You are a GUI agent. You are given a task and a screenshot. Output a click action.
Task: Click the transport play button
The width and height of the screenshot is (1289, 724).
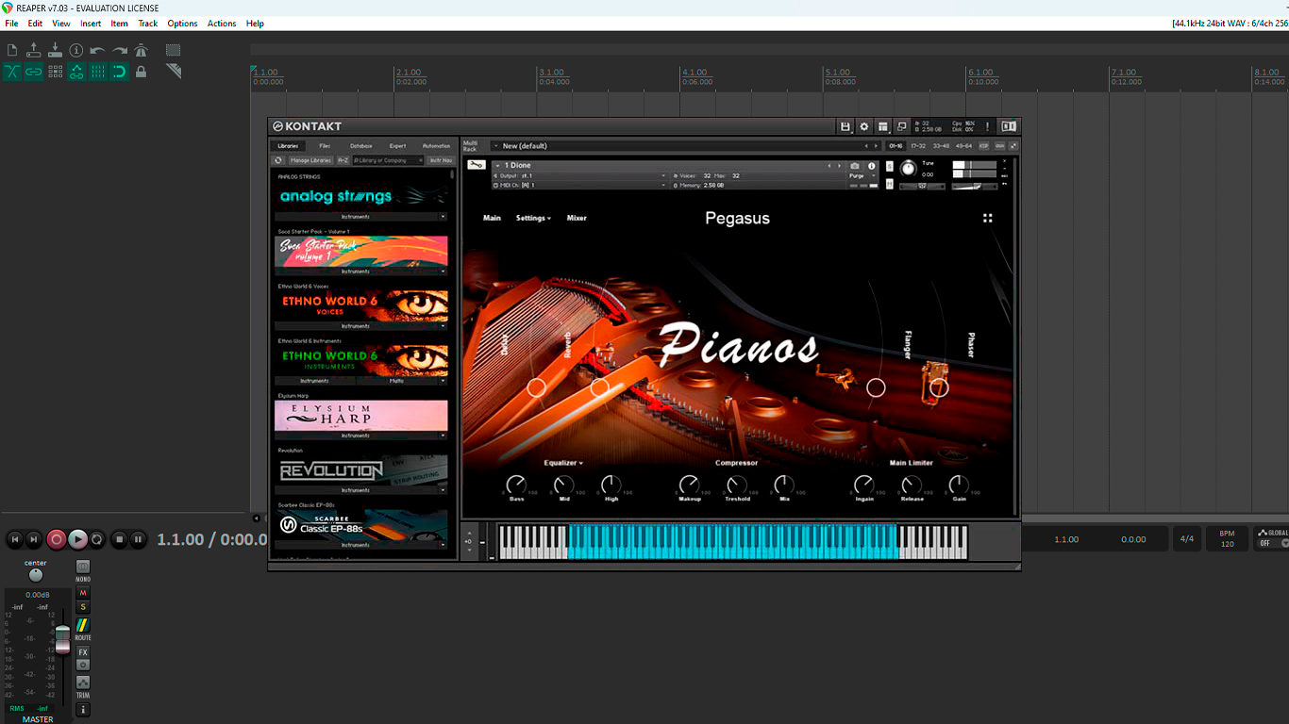pyautogui.click(x=77, y=539)
